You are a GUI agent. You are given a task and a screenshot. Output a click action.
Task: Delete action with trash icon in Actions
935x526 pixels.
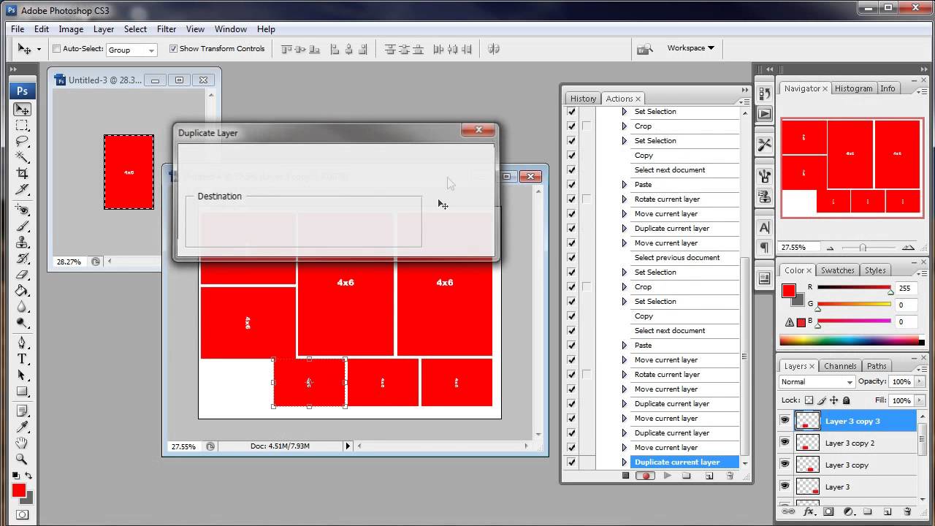[x=730, y=476]
